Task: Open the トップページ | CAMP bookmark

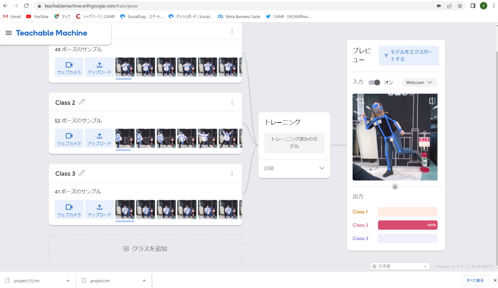Action: coord(95,16)
